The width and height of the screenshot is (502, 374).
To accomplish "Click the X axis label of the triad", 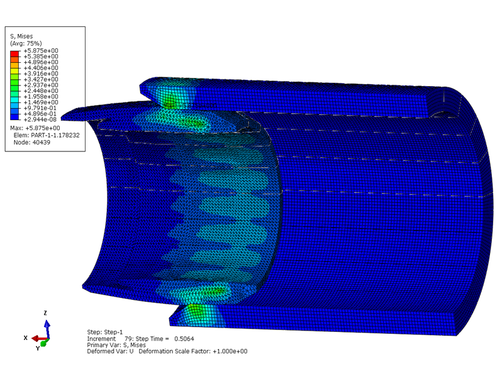I will pyautogui.click(x=25, y=338).
